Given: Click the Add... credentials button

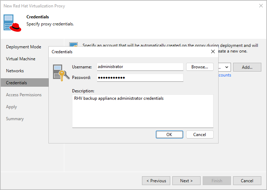Looking at the screenshot, I should click(x=247, y=67).
